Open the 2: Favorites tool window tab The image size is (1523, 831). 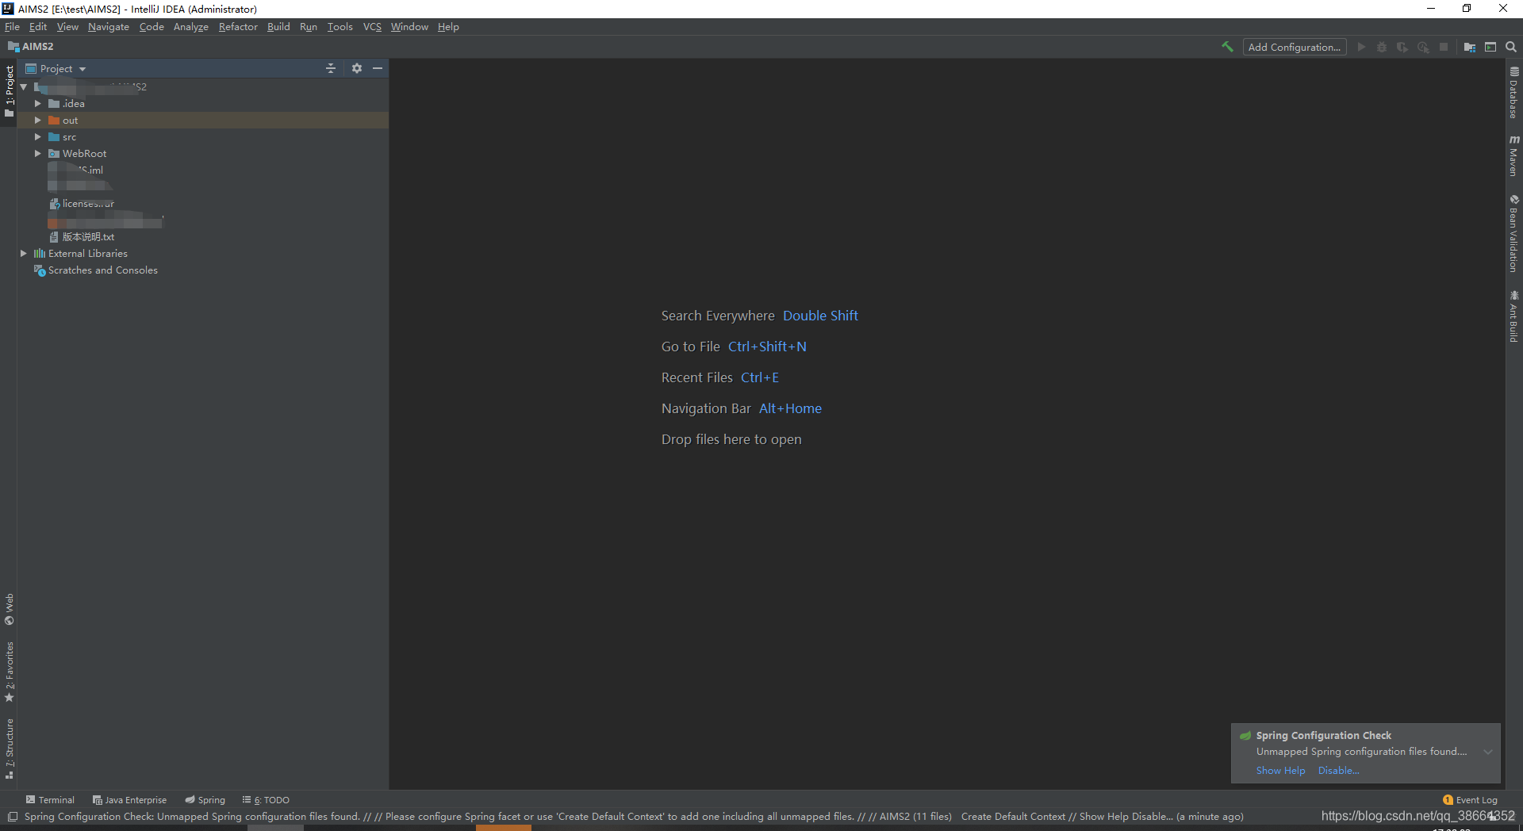(x=10, y=672)
